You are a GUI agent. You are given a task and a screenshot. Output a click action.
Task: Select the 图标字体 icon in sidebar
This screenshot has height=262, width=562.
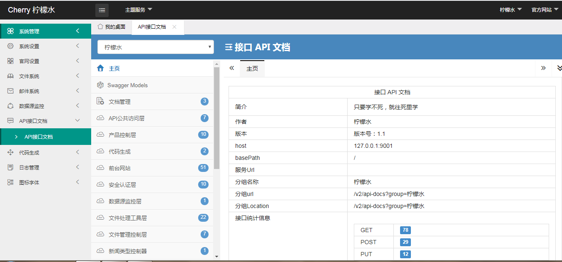click(x=10, y=182)
